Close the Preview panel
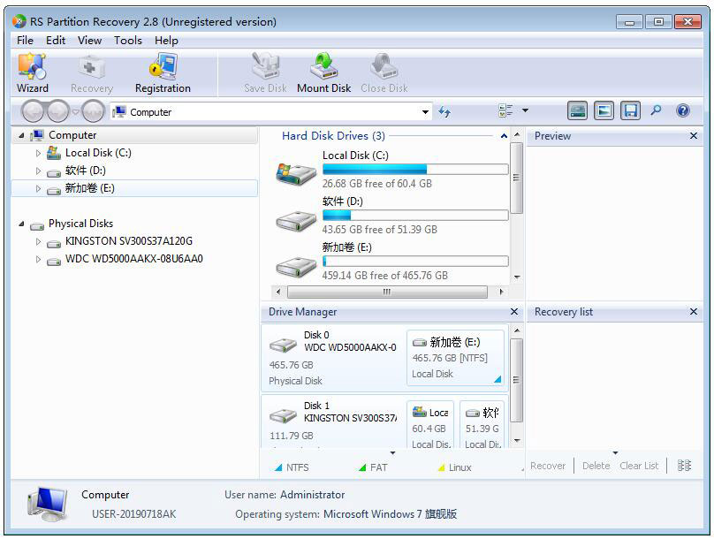Screen dimensions: 714x539 pyautogui.click(x=694, y=136)
